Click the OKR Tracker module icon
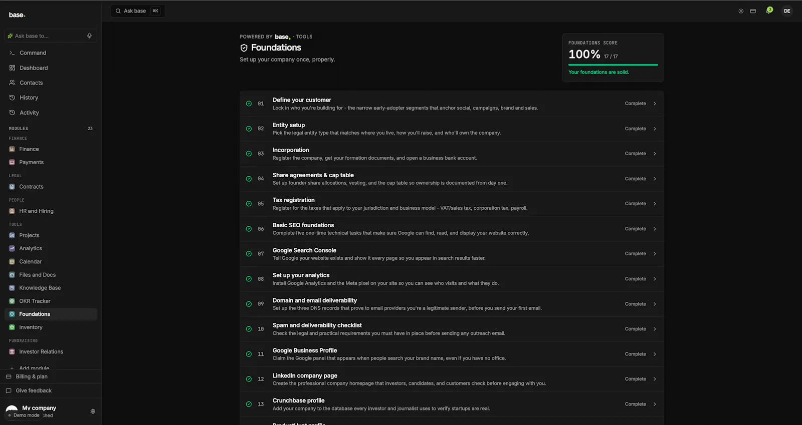Viewport: 802px width, 425px height. tap(12, 301)
